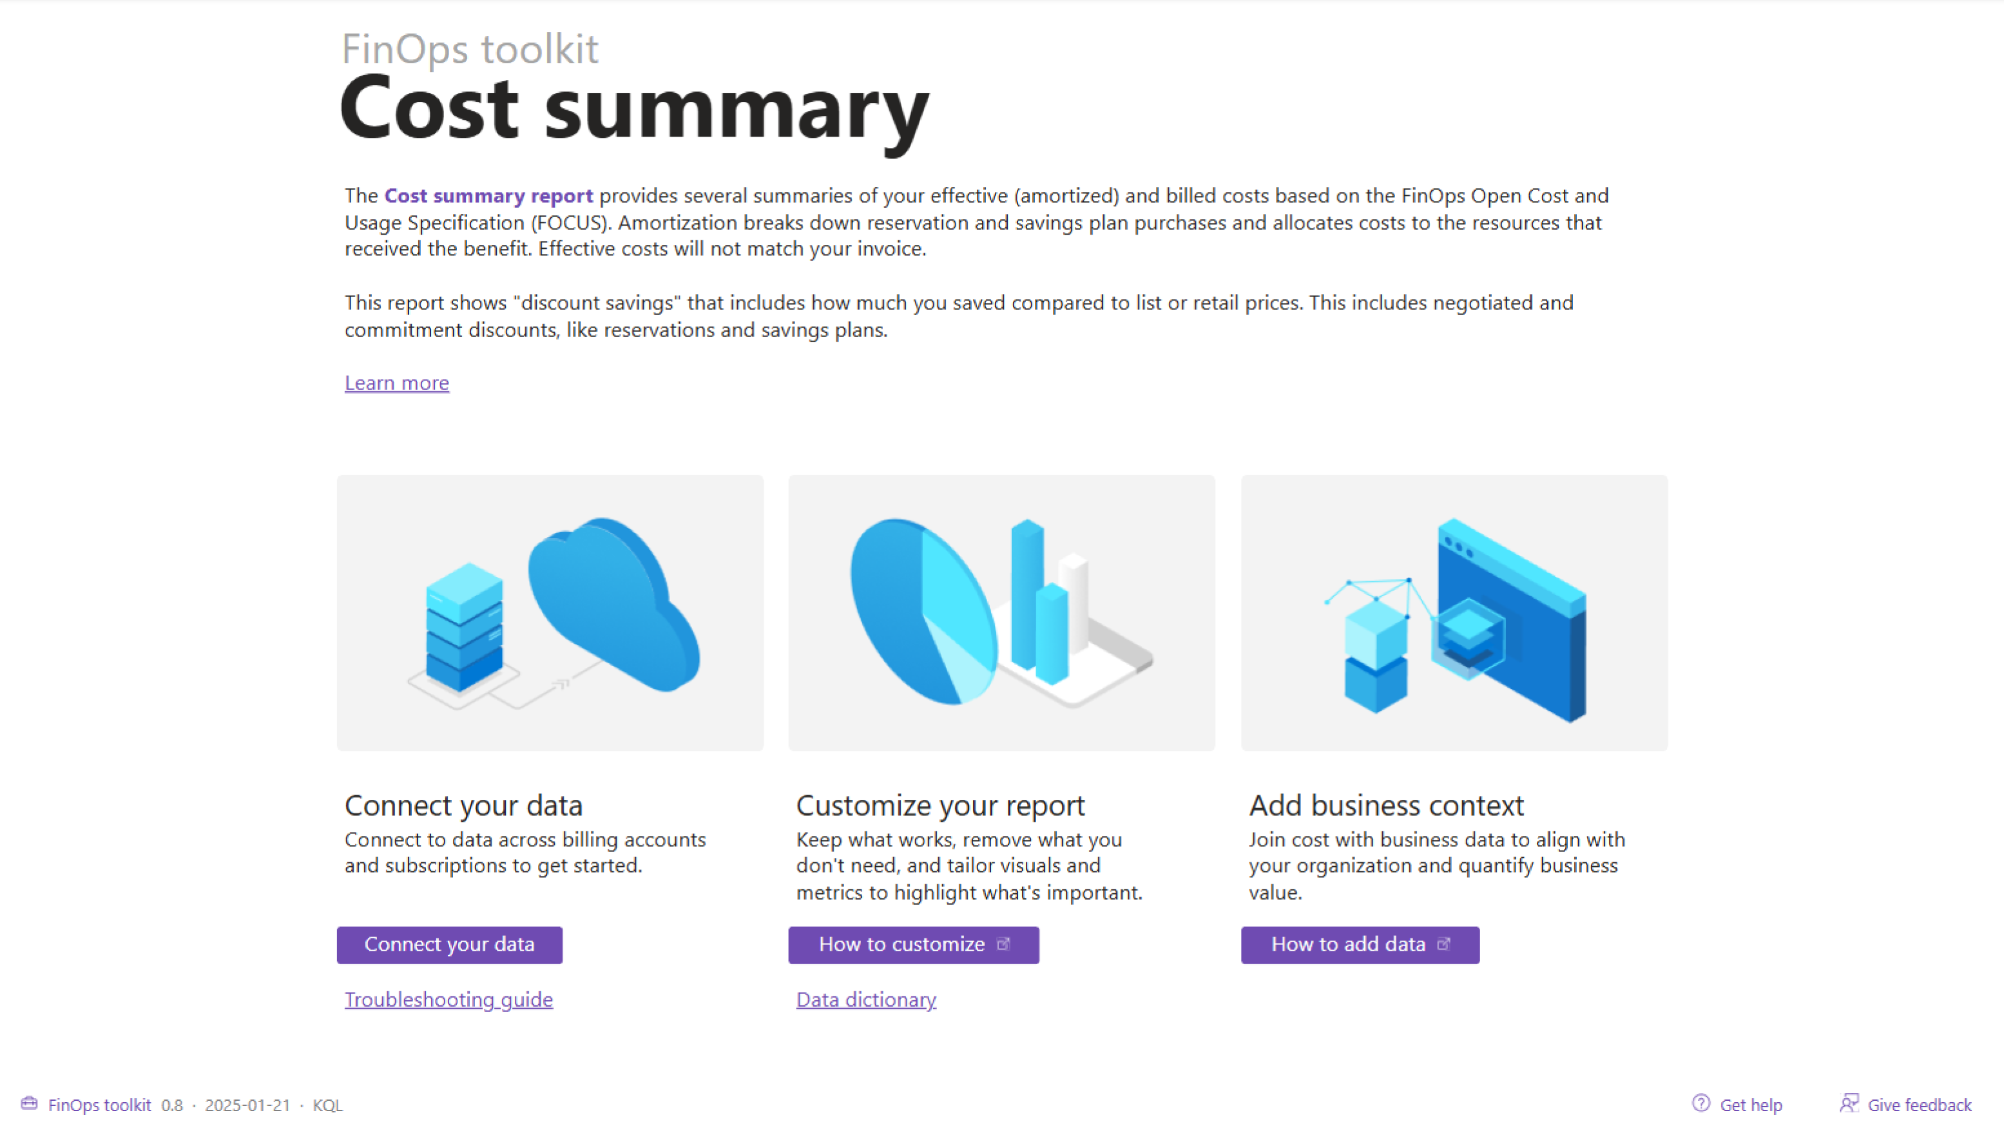This screenshot has height=1124, width=2004.
Task: Click external link icon on How to add data
Action: 1444,944
